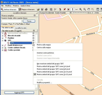Open the Ricerca semplice dropdown arrow

34,15
